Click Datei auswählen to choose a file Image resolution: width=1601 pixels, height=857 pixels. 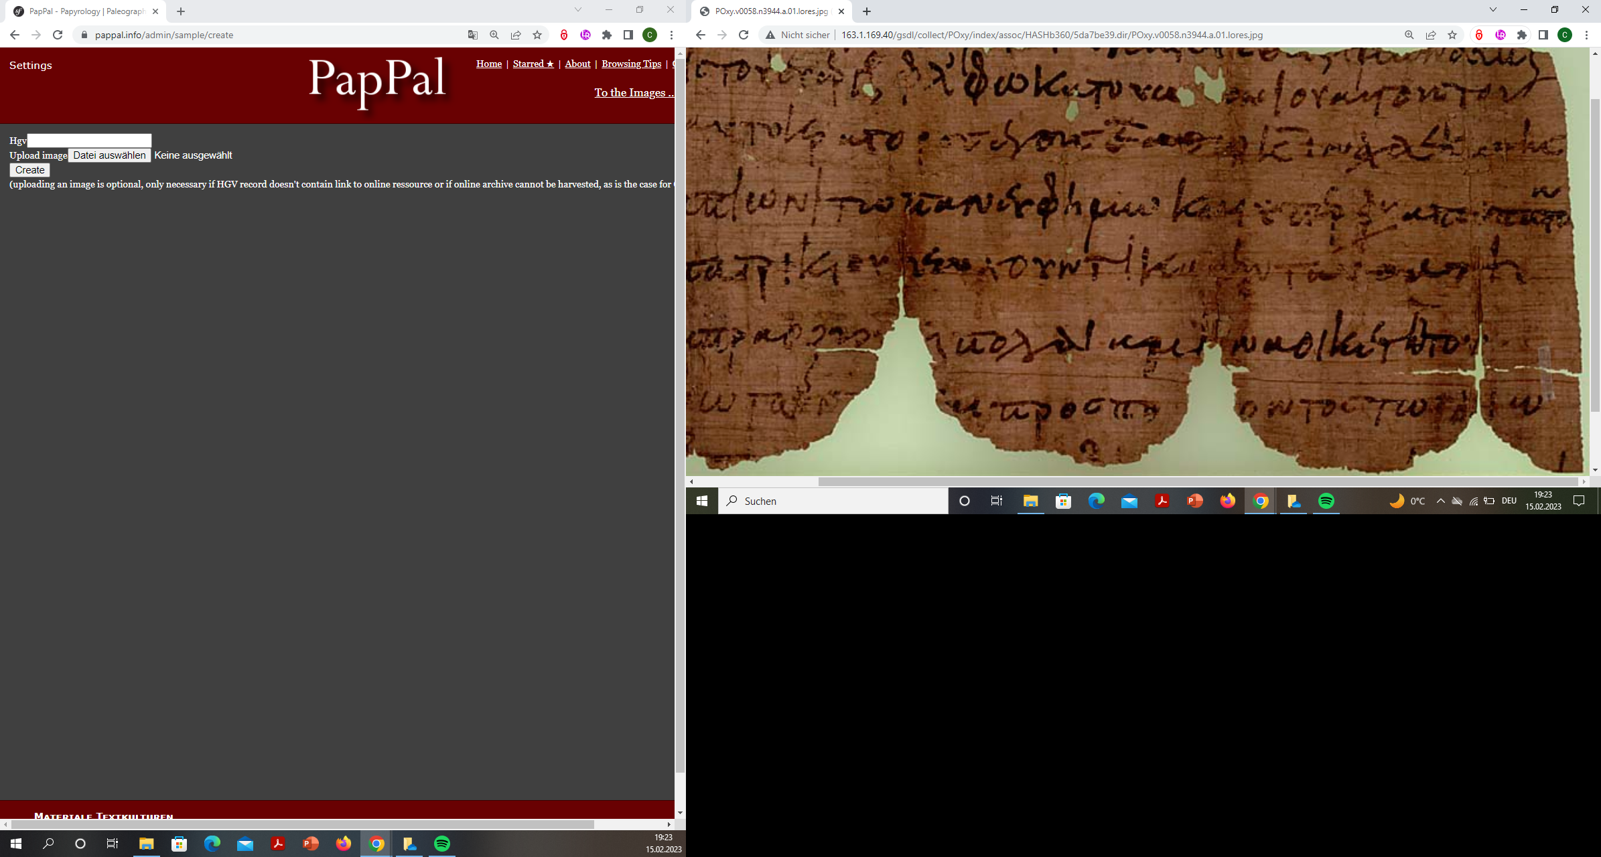click(109, 155)
